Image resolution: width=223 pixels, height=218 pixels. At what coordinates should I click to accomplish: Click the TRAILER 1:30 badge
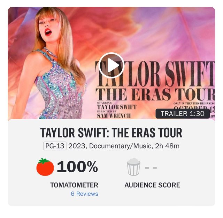point(183,114)
